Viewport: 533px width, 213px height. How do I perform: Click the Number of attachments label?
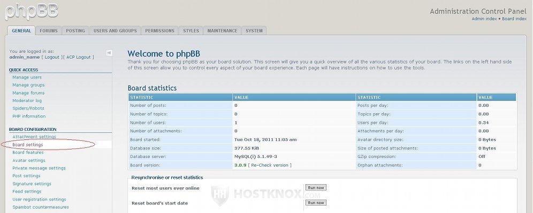click(x=156, y=131)
